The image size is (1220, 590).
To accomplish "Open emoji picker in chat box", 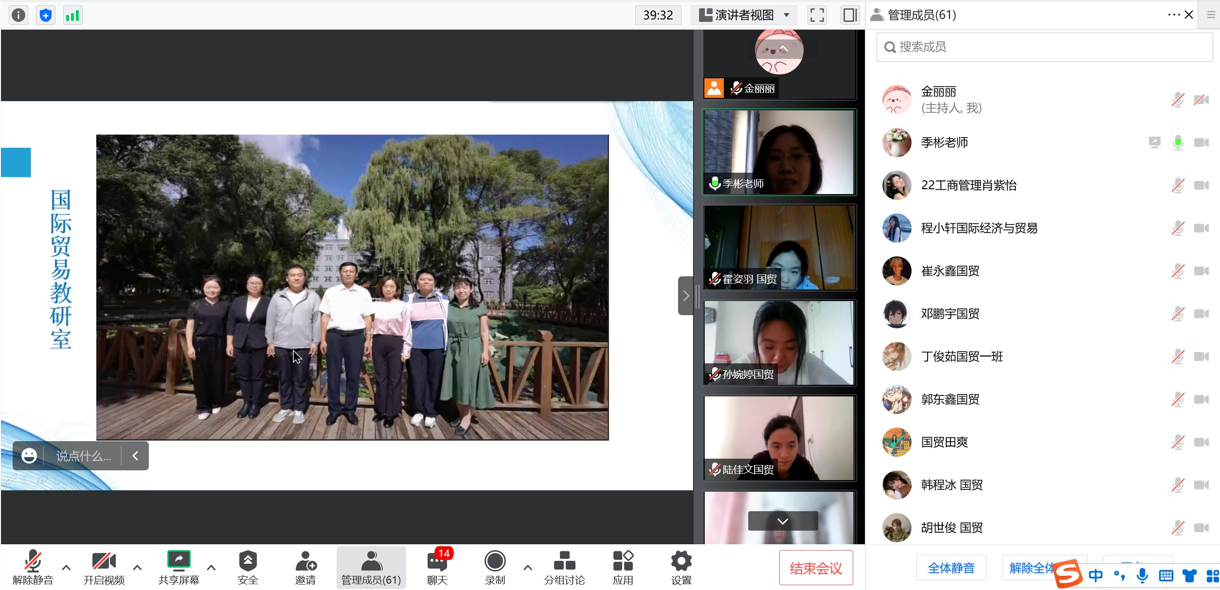I will click(x=29, y=456).
